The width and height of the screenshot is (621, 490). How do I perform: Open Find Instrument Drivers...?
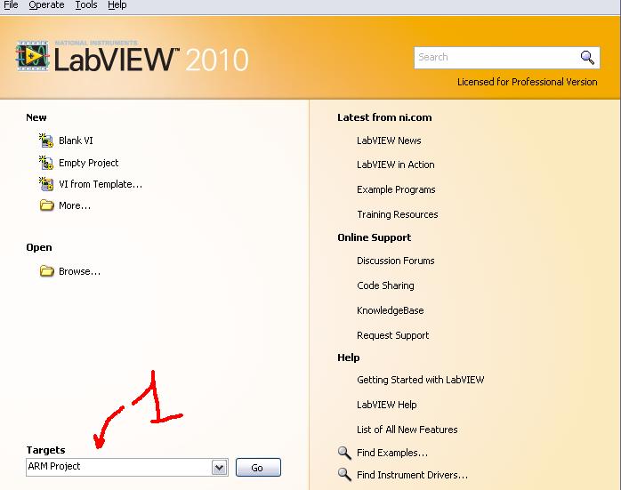(412, 475)
